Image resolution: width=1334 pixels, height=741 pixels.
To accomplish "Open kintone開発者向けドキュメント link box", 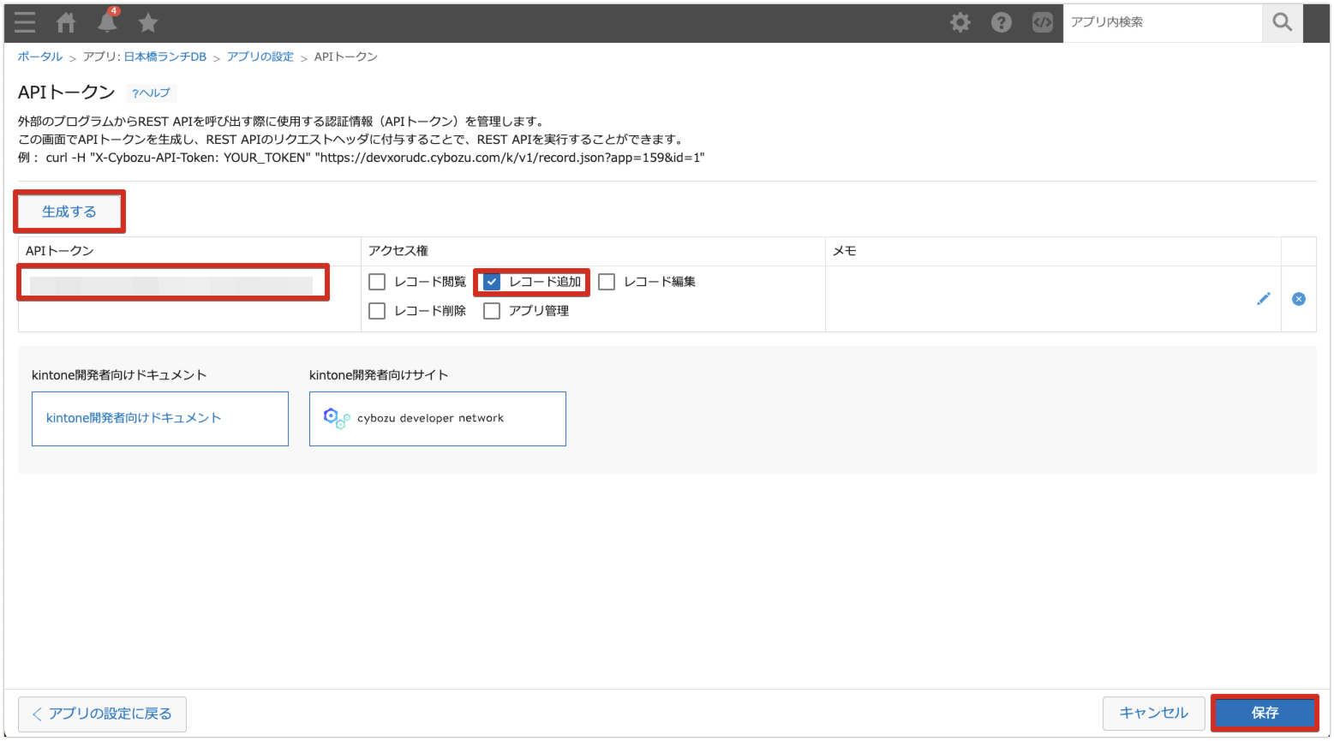I will (160, 419).
